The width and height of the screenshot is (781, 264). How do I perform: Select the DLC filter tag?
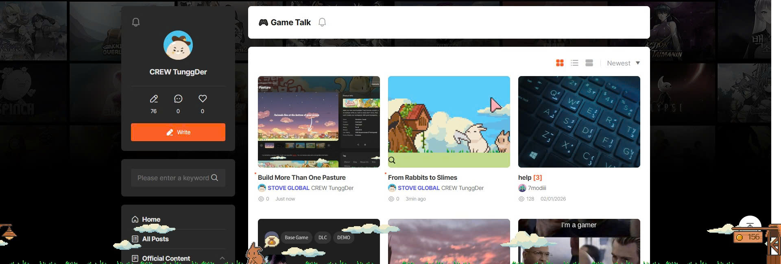pos(323,238)
